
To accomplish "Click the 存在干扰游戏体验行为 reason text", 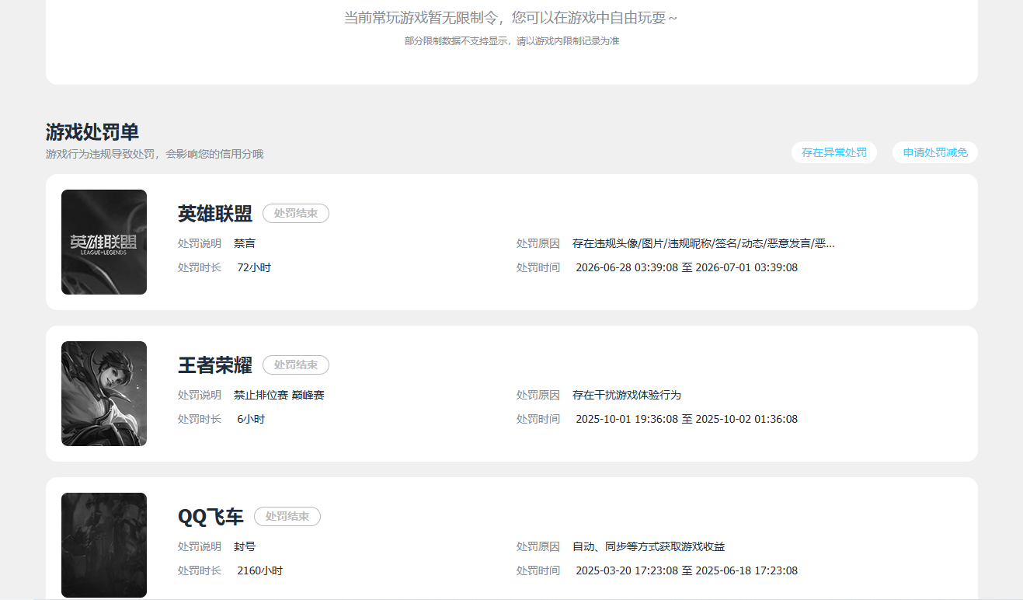I will point(627,395).
